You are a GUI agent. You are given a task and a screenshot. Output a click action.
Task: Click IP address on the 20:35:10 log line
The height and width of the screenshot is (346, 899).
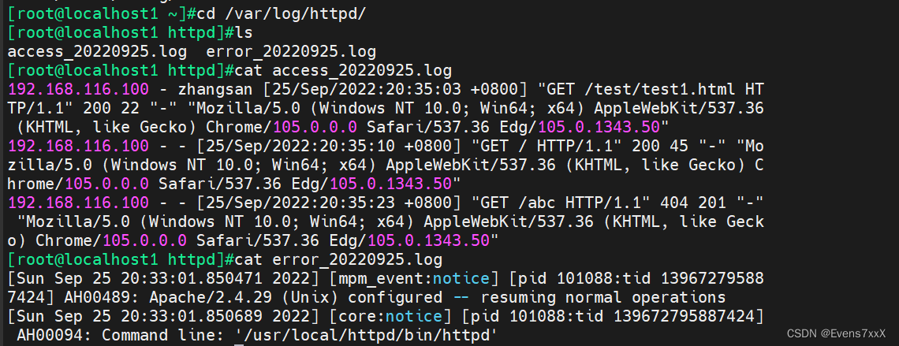(78, 146)
